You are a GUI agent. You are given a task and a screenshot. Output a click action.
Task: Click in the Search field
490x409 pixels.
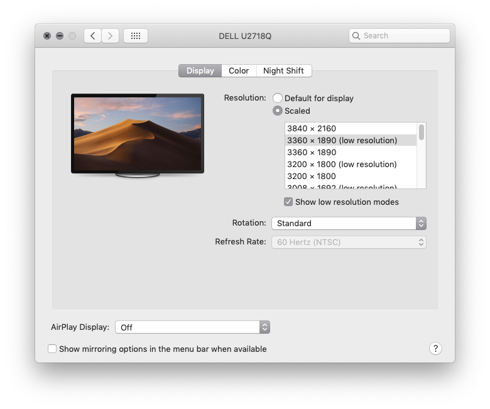400,36
